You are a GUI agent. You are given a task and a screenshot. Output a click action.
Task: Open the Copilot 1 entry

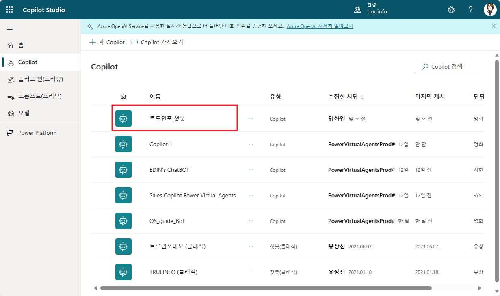coord(161,144)
